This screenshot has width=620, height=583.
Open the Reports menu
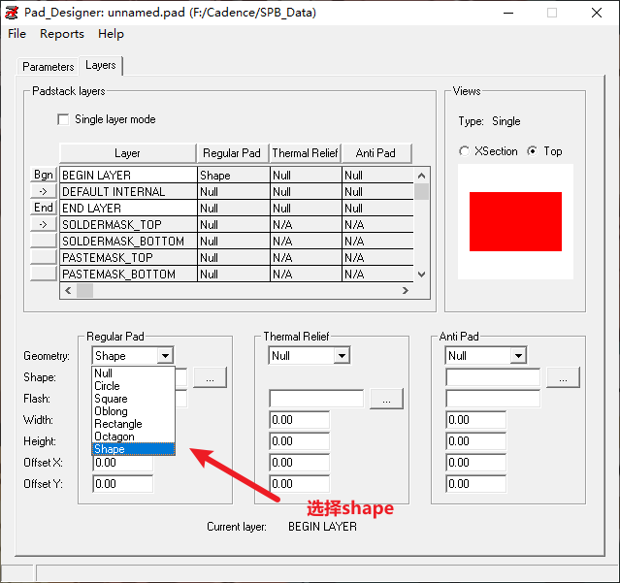coord(62,34)
